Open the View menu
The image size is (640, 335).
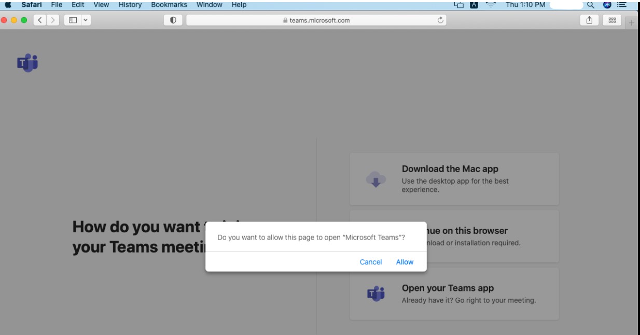[x=101, y=5]
